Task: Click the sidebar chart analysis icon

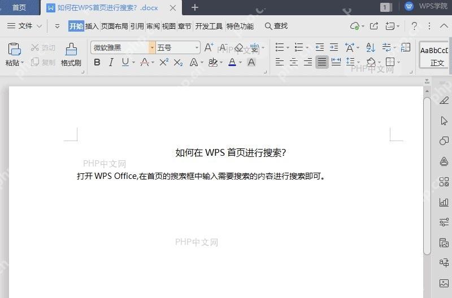Action: click(444, 202)
